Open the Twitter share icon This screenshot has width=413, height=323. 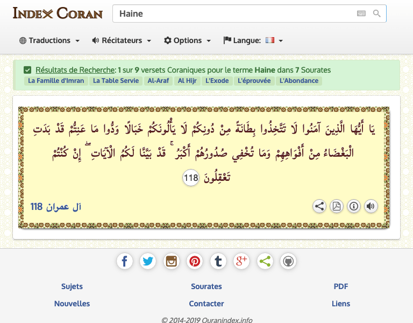148,262
